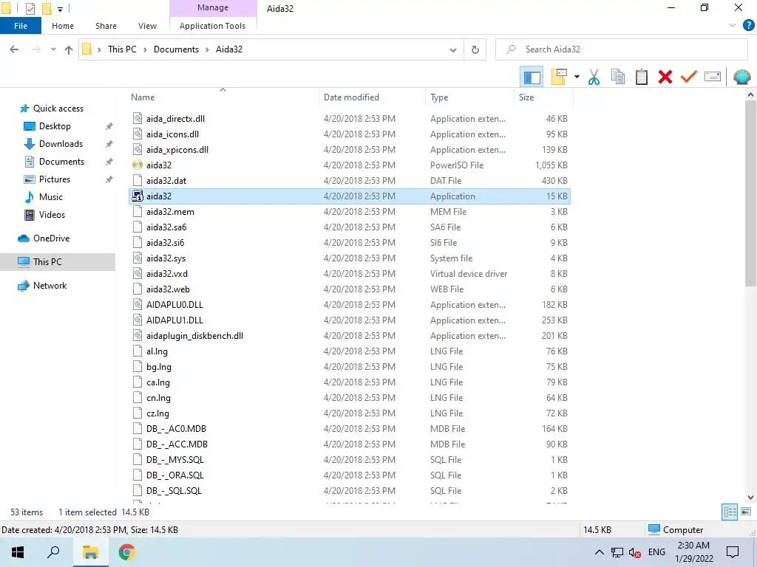Select the aida32 Application icon

[x=138, y=196]
